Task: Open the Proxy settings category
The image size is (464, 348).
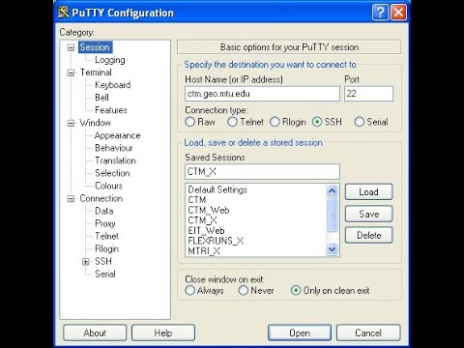Action: pos(105,223)
